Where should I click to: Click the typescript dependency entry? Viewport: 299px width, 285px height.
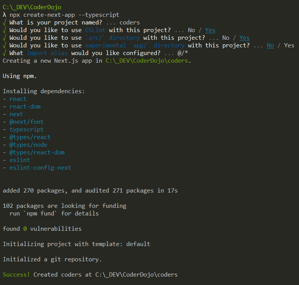[27, 130]
